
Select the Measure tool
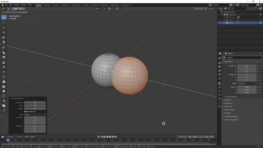pyautogui.click(x=4, y=52)
